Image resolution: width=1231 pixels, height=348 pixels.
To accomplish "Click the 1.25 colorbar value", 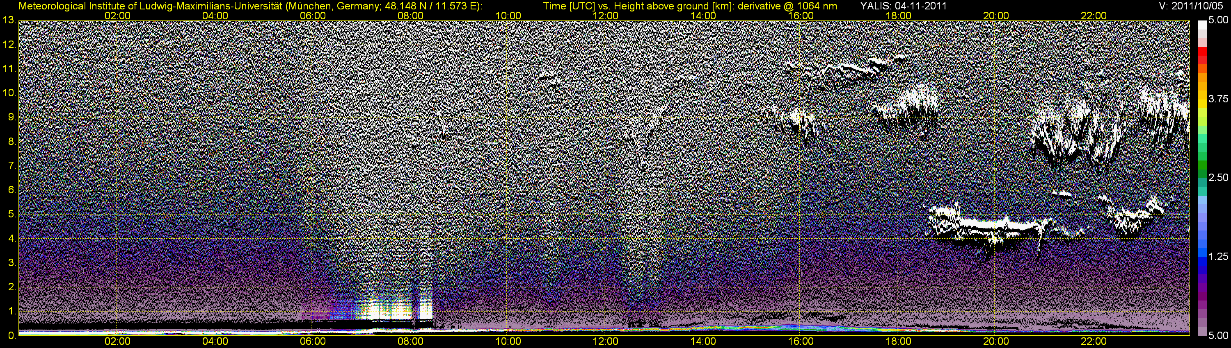I will 1218,256.
